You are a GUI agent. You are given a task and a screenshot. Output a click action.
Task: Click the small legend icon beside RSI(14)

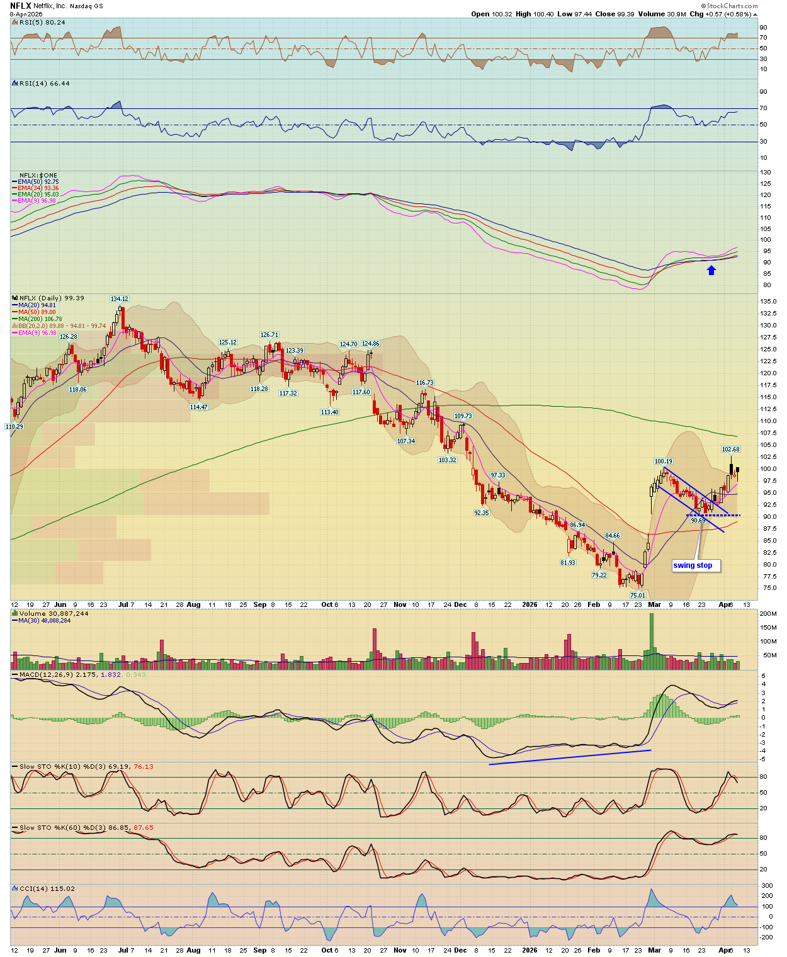tap(15, 83)
